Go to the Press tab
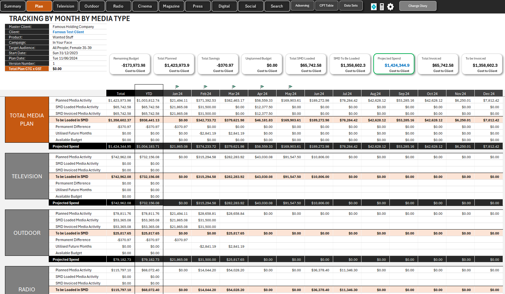Viewport: 505px width, 294px height. click(198, 6)
